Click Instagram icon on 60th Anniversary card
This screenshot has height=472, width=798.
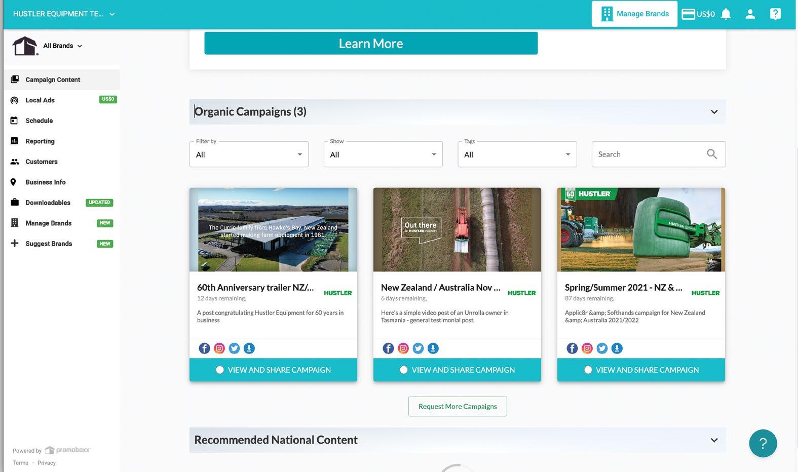219,348
